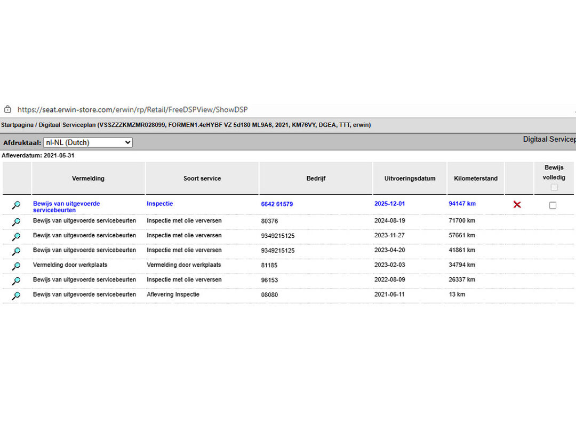
Task: Click the Startpagina breadcrumb link
Action: coord(20,125)
